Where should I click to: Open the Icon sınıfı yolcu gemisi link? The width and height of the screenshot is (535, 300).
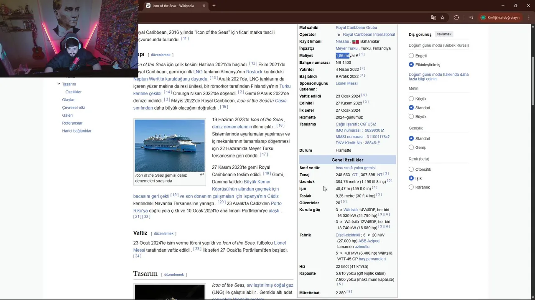(x=355, y=168)
